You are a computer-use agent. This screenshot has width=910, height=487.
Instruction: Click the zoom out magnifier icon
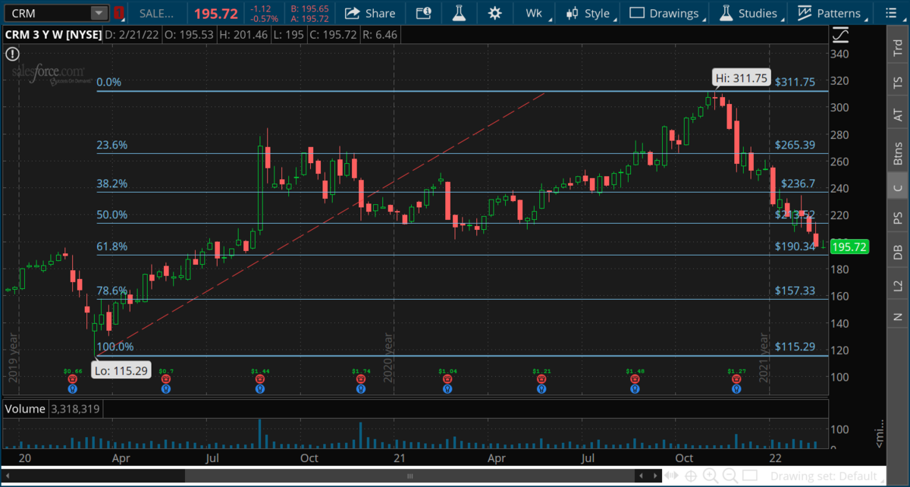coord(730,476)
